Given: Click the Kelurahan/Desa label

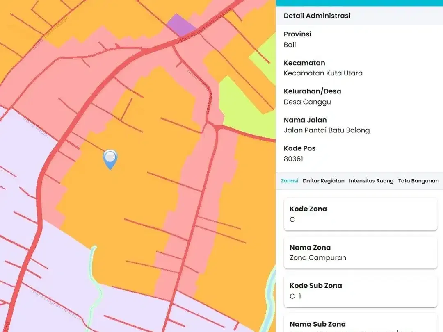Looking at the screenshot, I should 312,91.
